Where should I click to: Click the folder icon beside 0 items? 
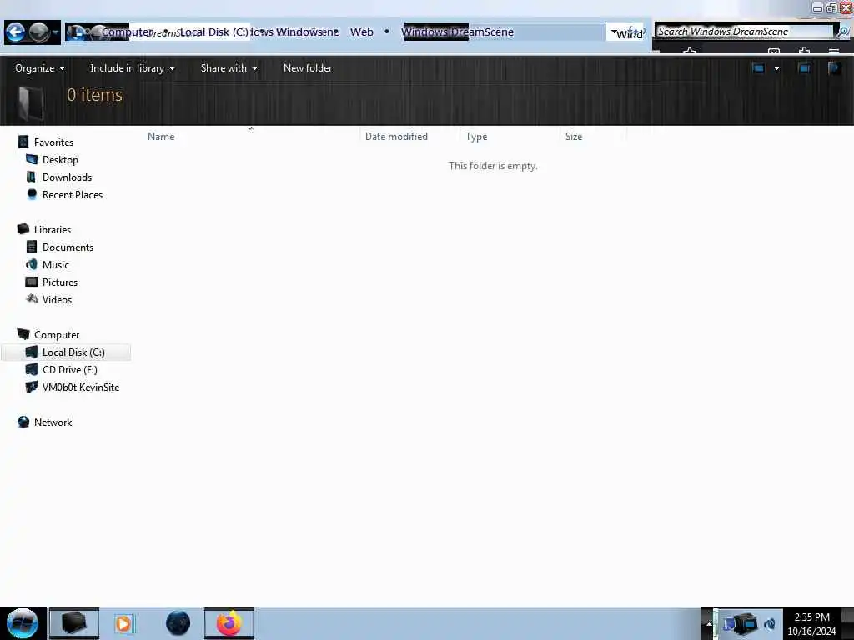tap(31, 102)
